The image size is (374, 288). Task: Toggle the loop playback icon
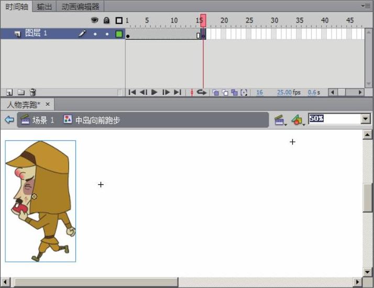coord(202,92)
